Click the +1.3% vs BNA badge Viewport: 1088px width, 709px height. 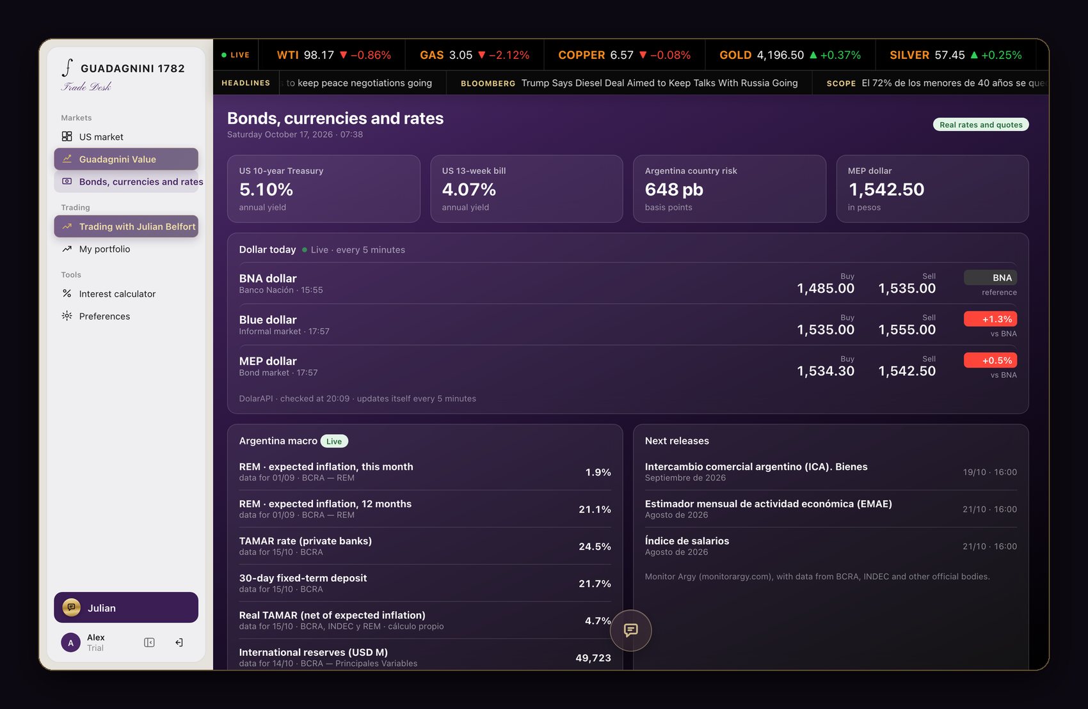click(990, 319)
